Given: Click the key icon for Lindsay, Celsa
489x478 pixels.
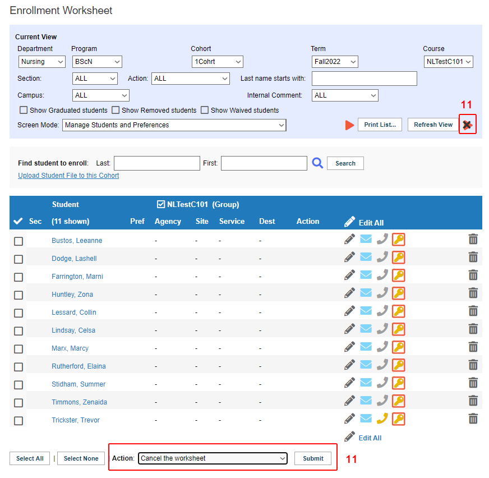Looking at the screenshot, I should (399, 329).
